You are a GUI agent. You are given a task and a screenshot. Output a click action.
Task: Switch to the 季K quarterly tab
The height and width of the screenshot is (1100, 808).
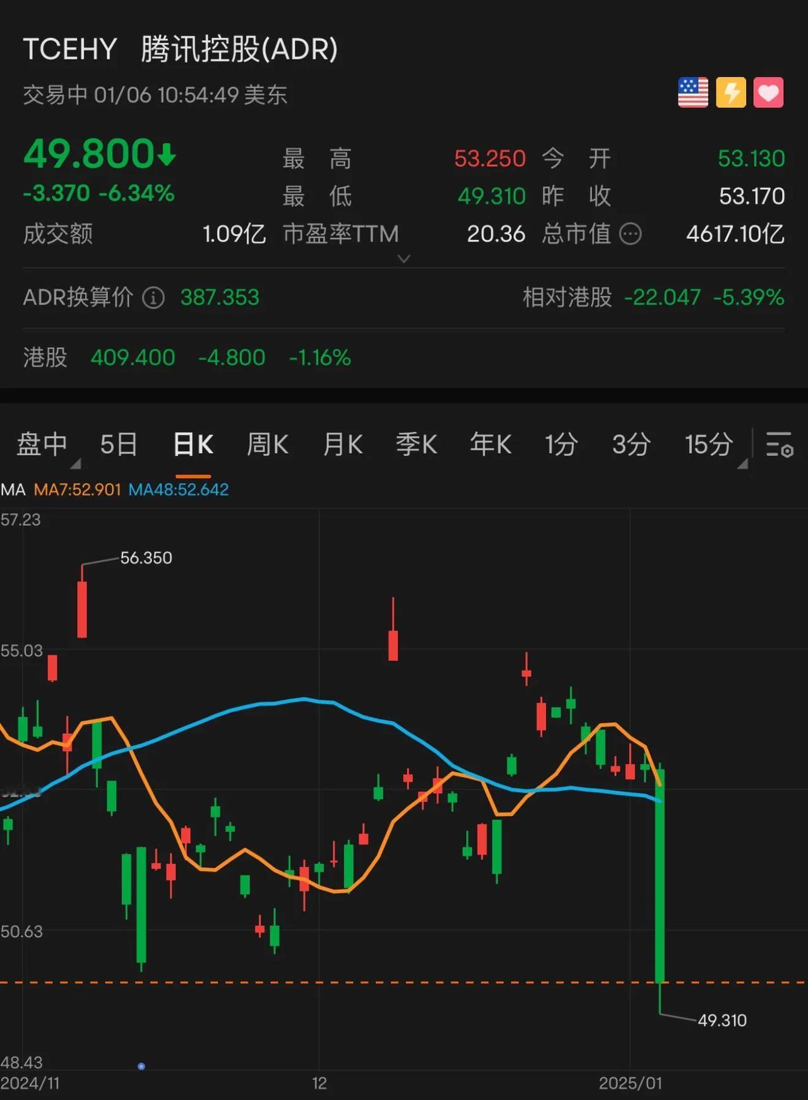click(417, 444)
